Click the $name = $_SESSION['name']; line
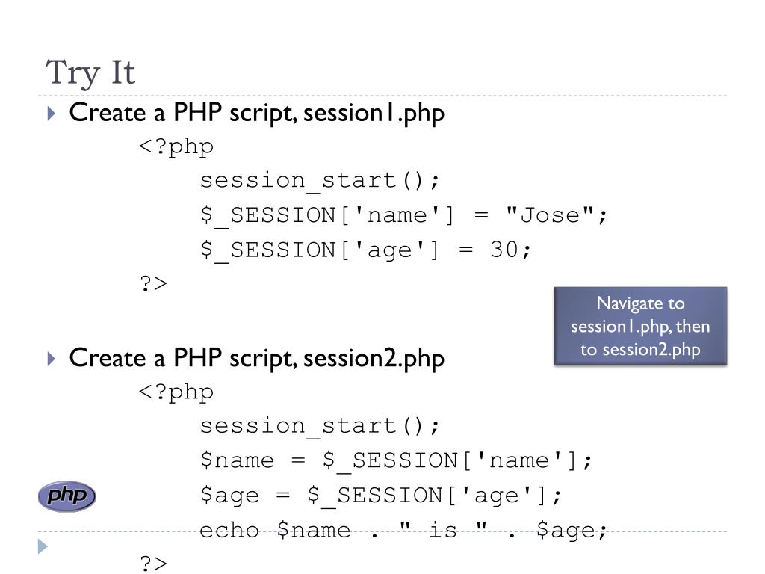 (x=396, y=460)
